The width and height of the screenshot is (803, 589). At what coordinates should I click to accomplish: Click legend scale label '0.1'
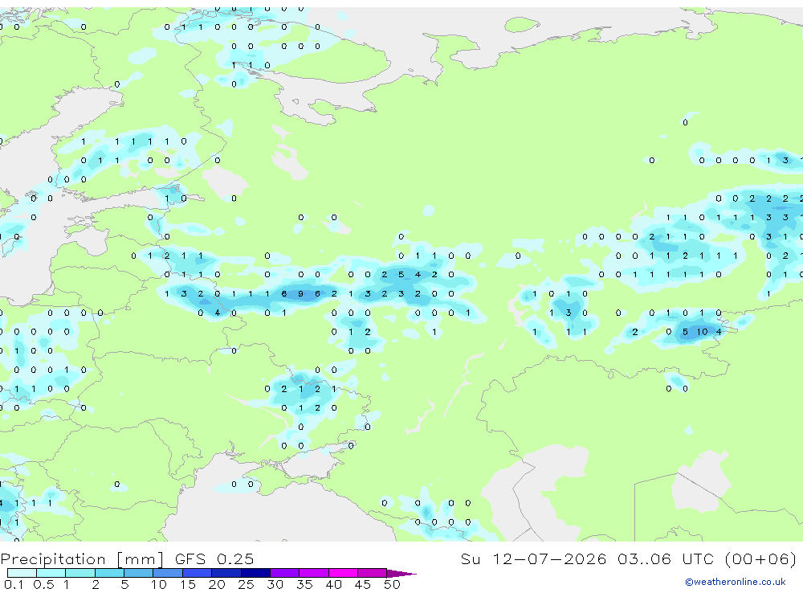pyautogui.click(x=14, y=584)
